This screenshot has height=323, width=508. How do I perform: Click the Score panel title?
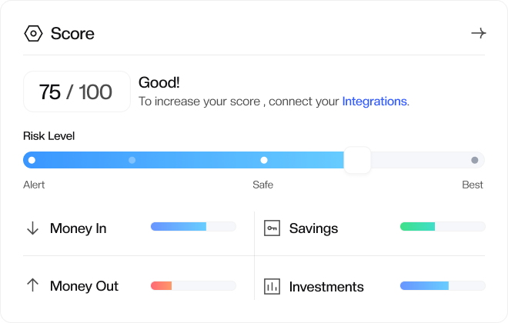(x=72, y=33)
